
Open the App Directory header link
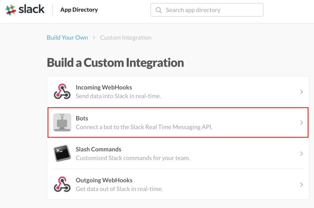pyautogui.click(x=79, y=10)
